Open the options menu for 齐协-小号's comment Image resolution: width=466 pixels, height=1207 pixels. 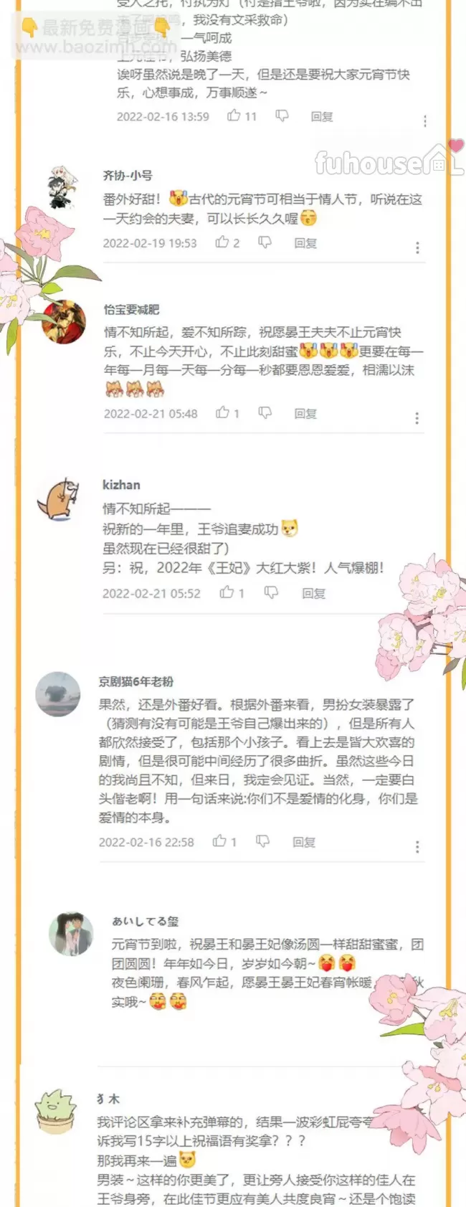tap(417, 247)
